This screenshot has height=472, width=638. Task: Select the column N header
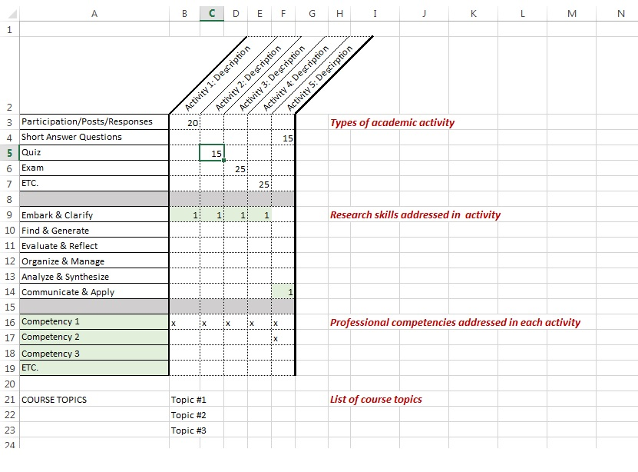pyautogui.click(x=620, y=13)
